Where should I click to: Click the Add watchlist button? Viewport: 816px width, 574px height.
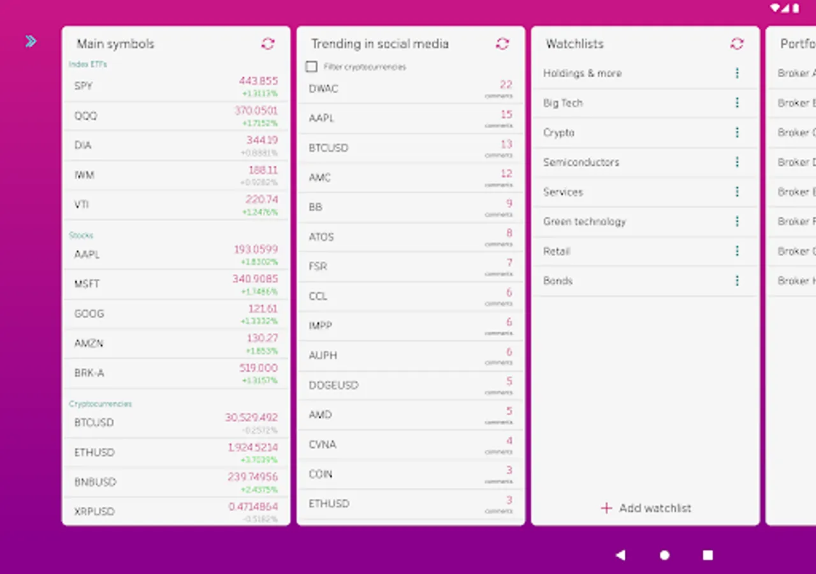(646, 508)
